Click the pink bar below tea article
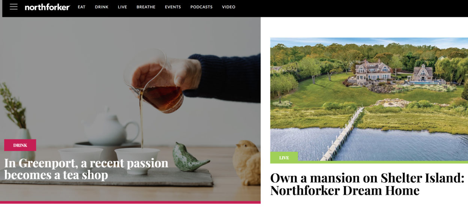 pyautogui.click(x=130, y=202)
